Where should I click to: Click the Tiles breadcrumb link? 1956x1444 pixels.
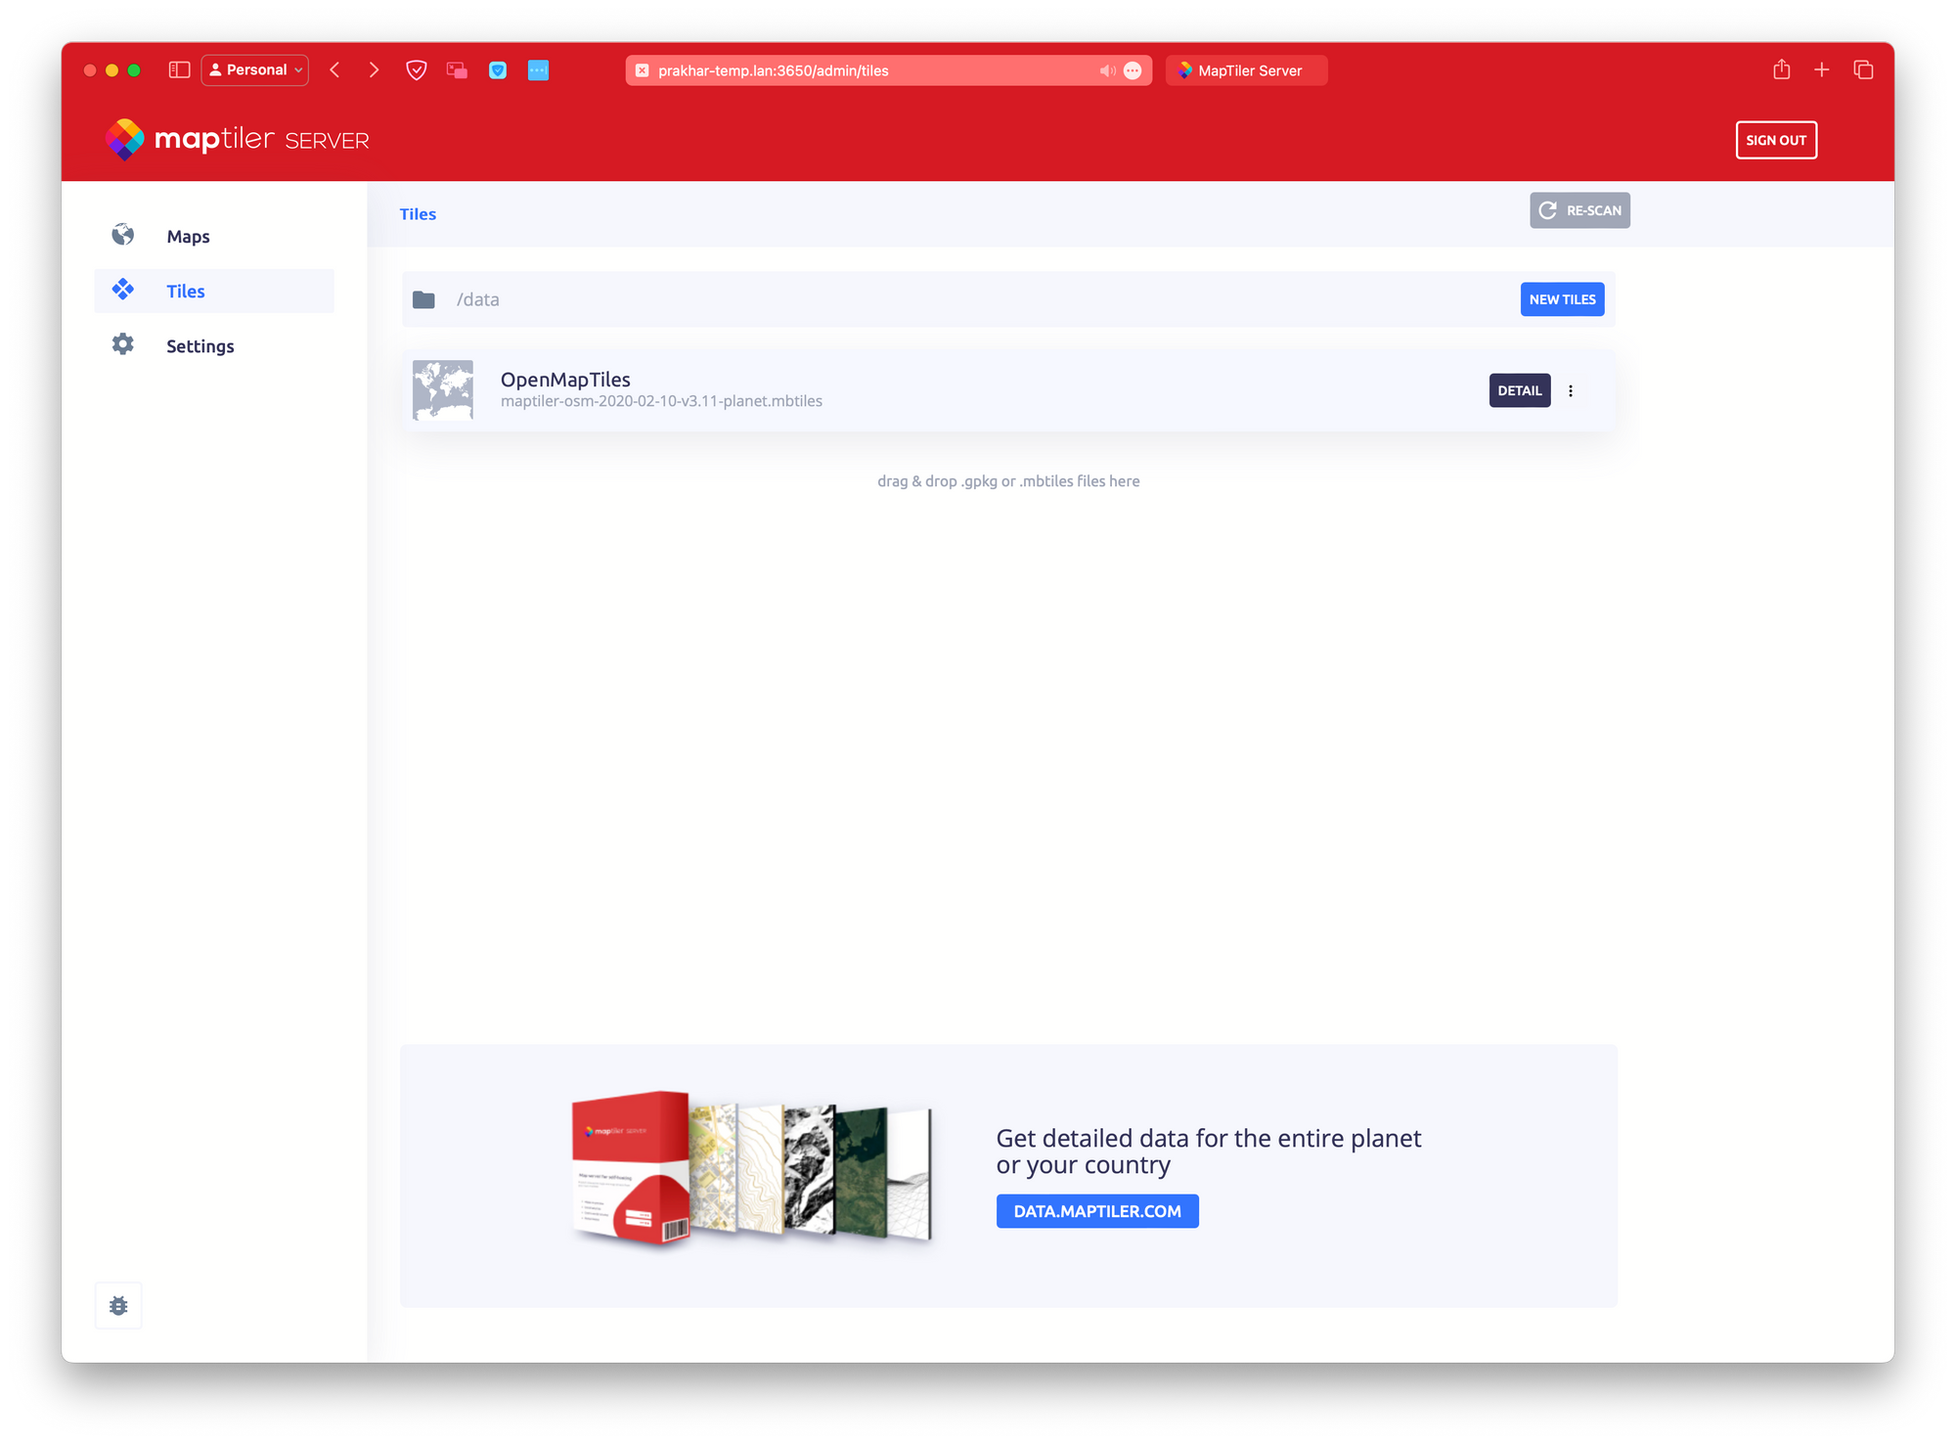(418, 214)
